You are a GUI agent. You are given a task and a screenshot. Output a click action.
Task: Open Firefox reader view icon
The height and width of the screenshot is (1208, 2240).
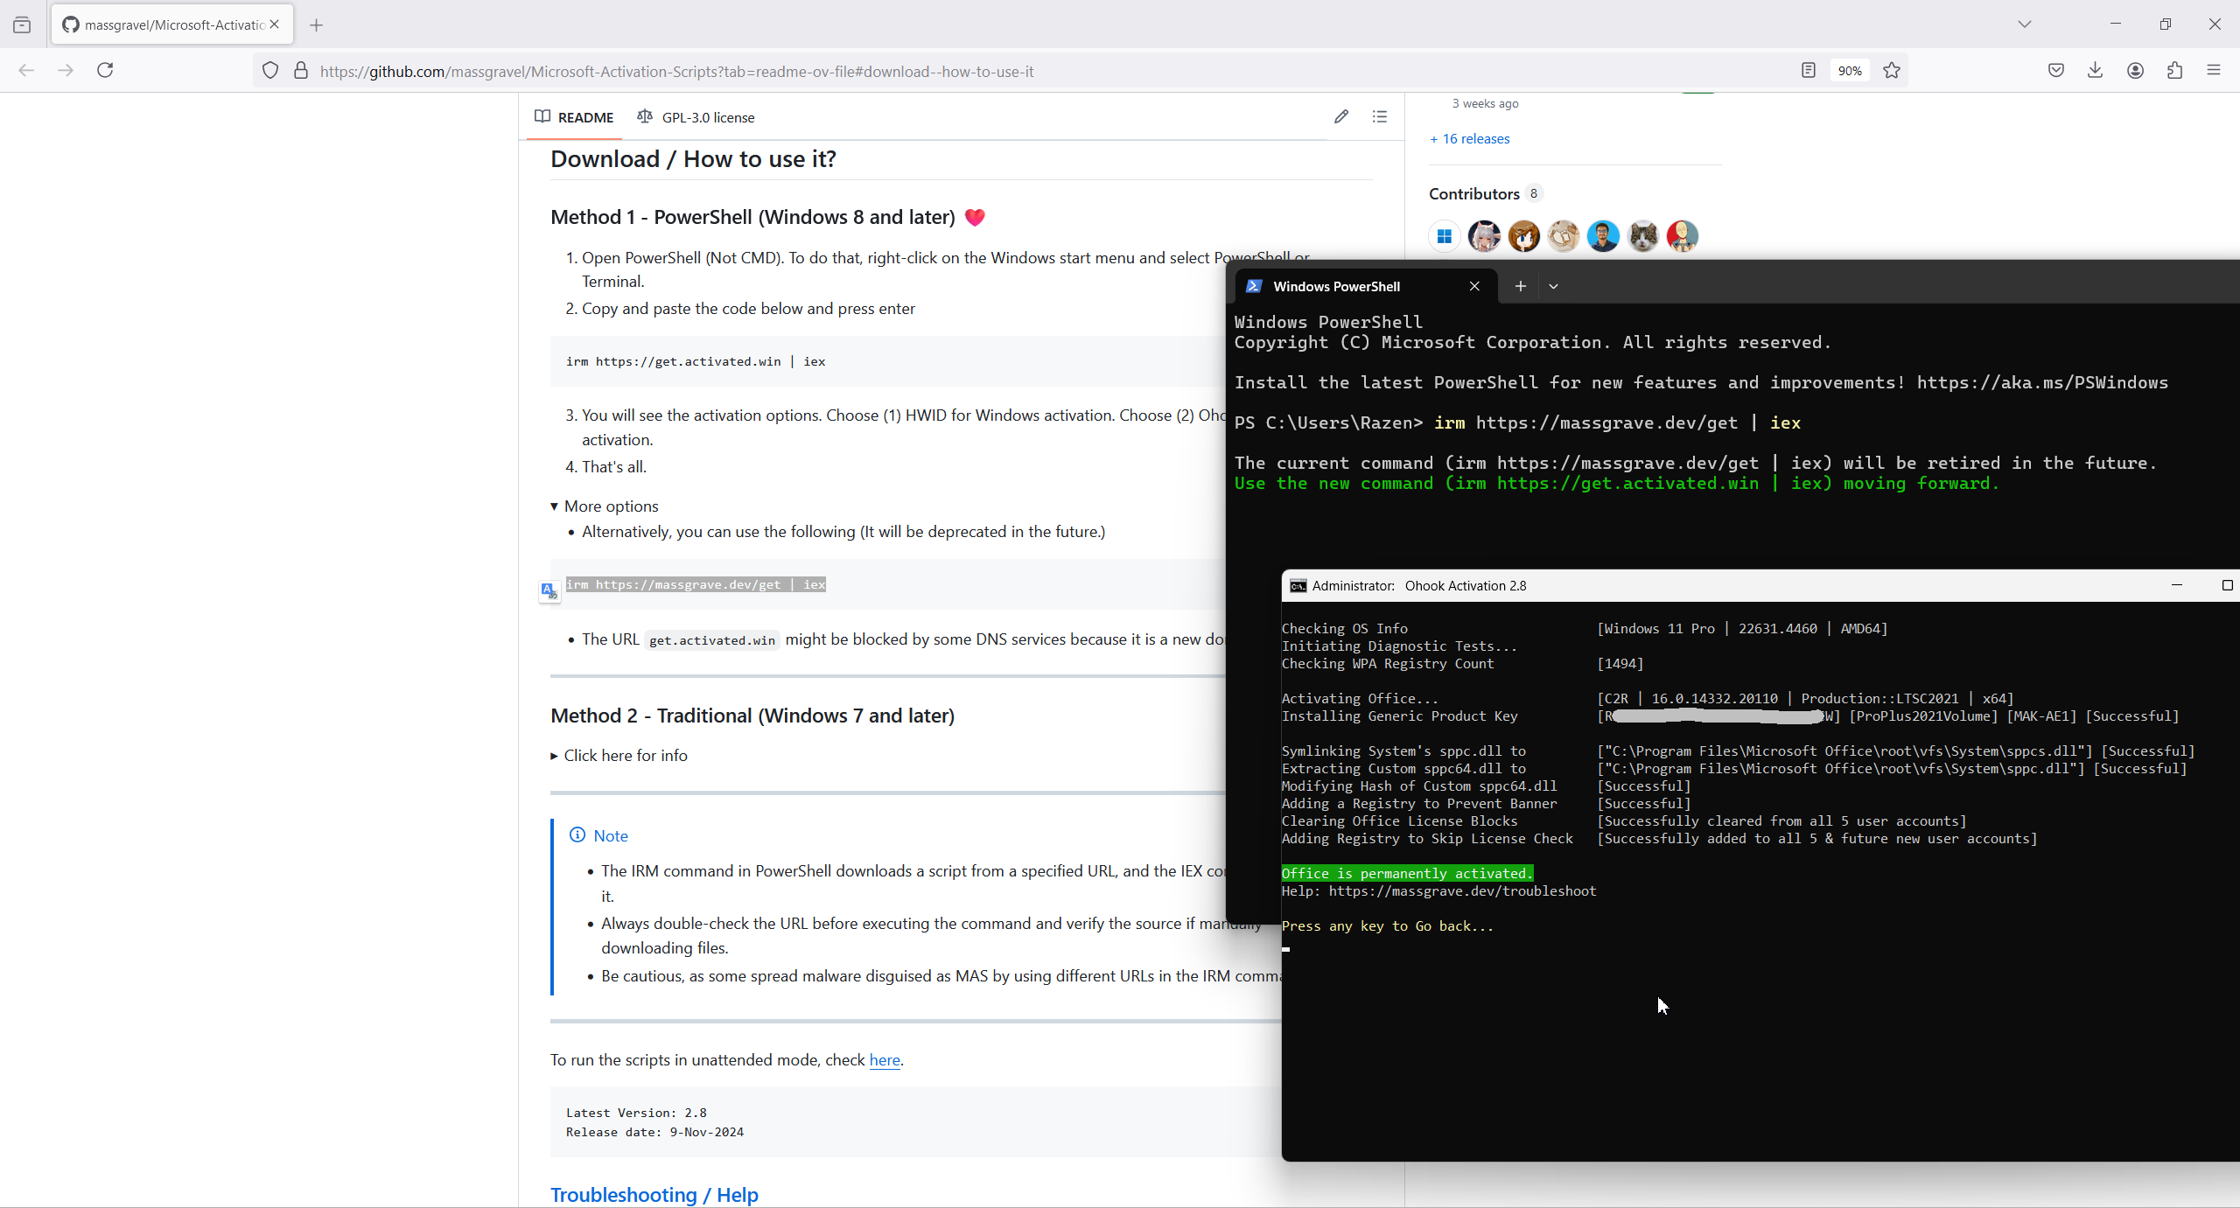point(1808,70)
